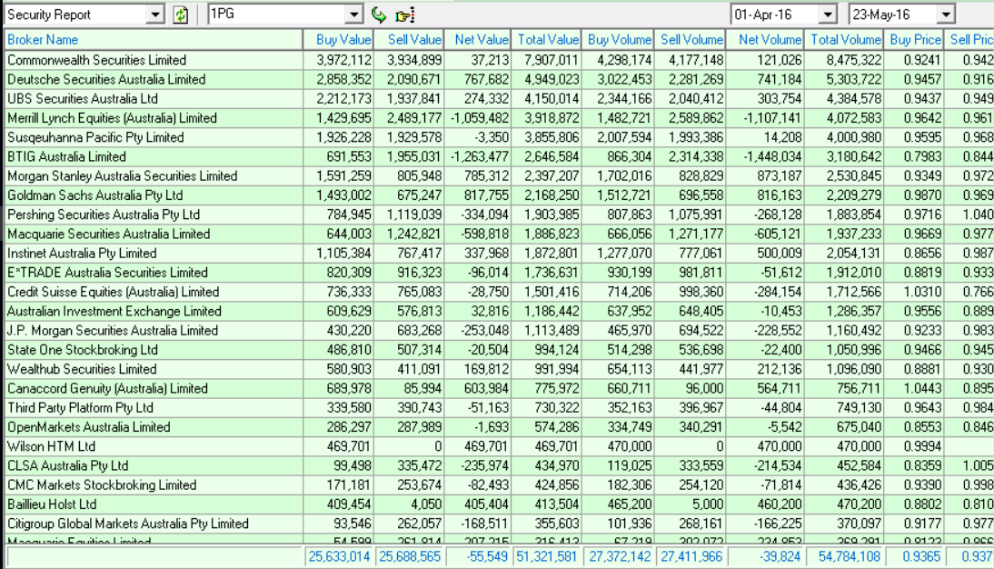
Task: Sort by the Buy Value column header
Action: (338, 40)
